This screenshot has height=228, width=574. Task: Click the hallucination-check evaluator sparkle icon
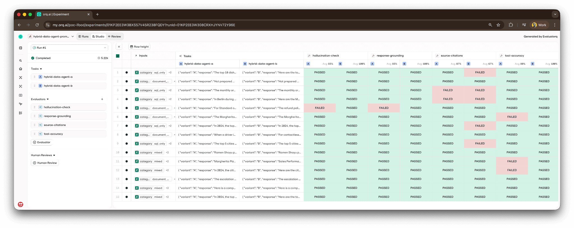coord(40,107)
